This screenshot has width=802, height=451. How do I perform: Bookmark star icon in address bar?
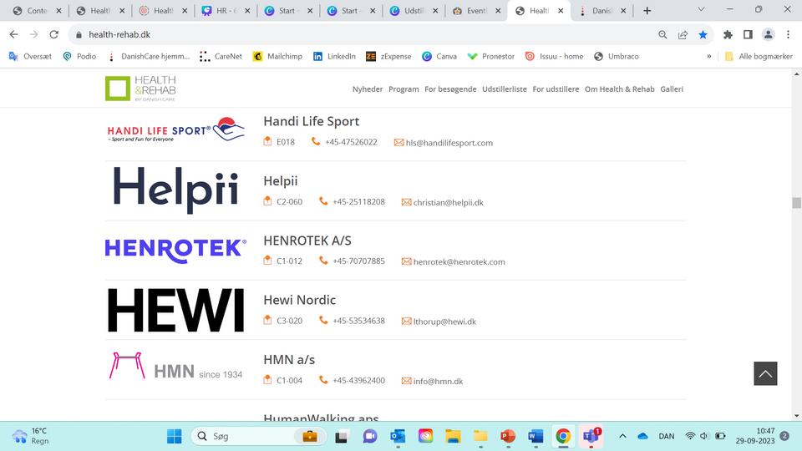703,34
